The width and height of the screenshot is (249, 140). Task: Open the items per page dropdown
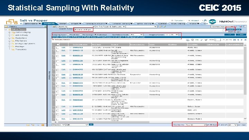coord(232,125)
